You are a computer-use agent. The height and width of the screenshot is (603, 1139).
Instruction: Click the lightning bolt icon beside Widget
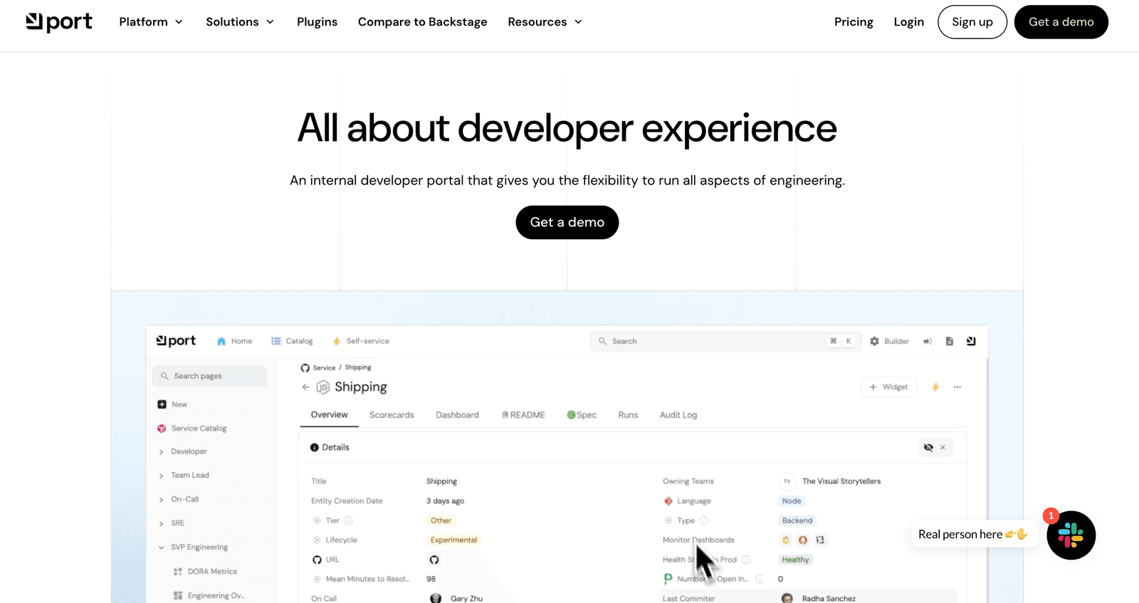point(935,387)
